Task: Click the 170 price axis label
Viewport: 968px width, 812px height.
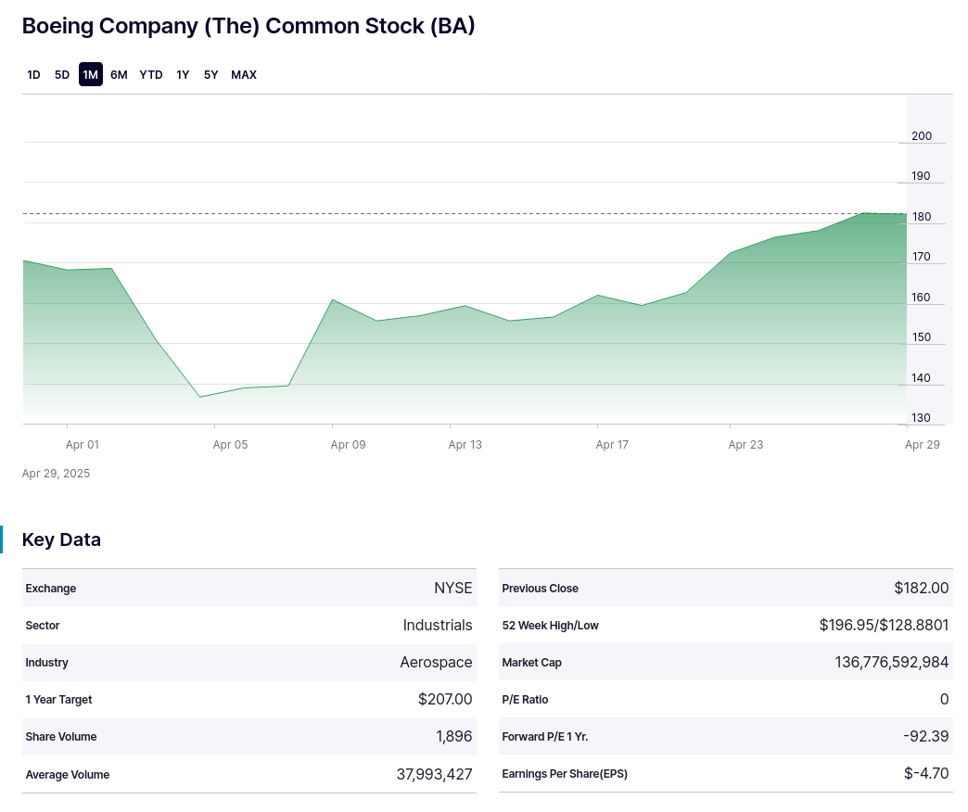Action: tap(921, 257)
